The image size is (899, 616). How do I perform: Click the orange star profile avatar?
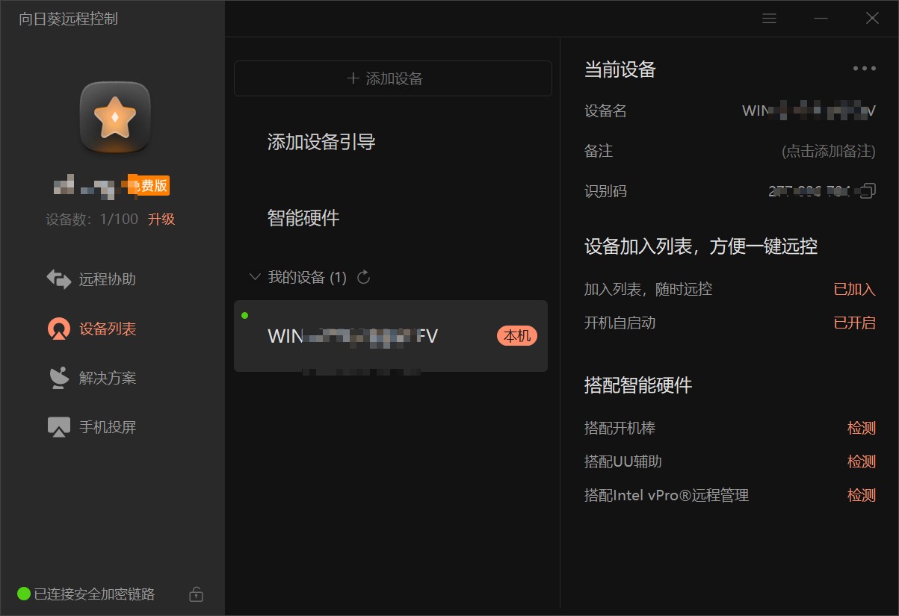click(x=115, y=117)
